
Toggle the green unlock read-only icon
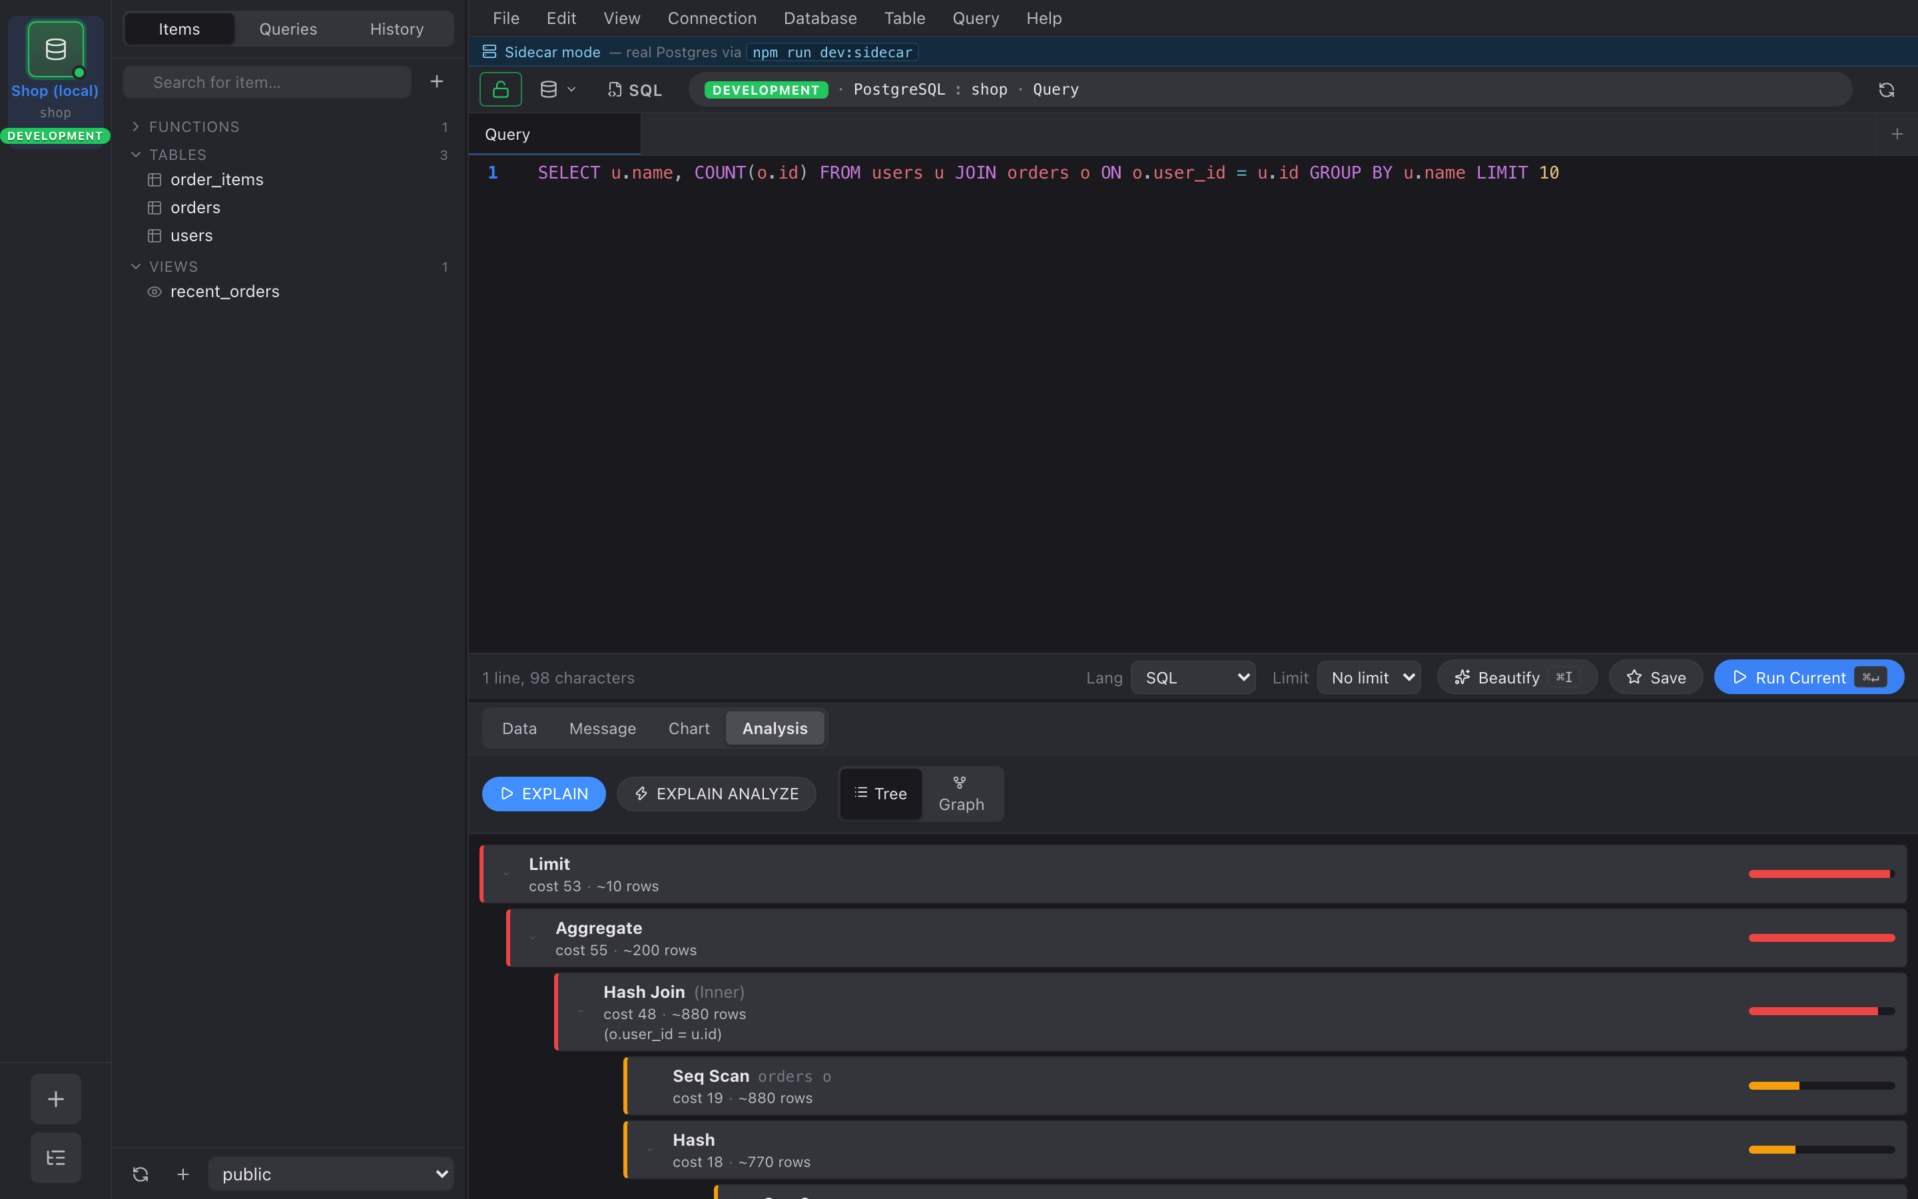[x=500, y=90]
